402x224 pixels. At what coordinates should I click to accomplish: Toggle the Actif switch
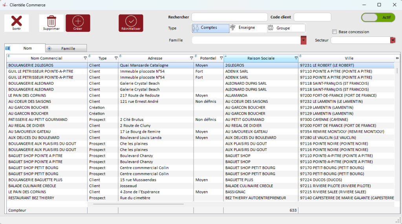[x=378, y=18]
